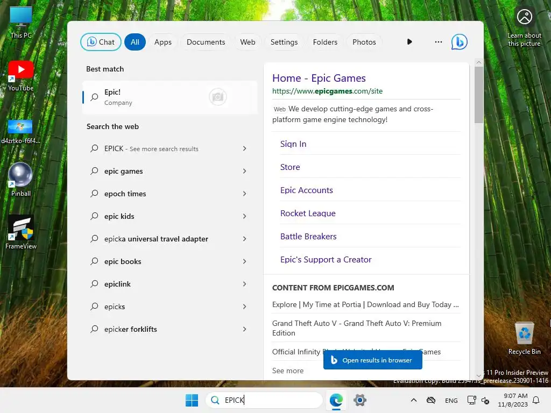Switch to the Documents filter tab
This screenshot has height=413, width=551.
(x=206, y=42)
